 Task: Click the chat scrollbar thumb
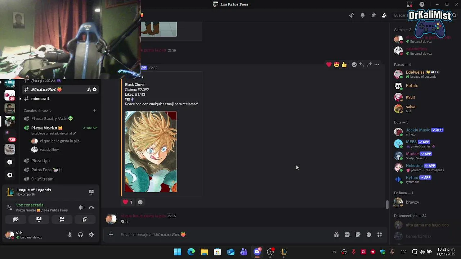(x=387, y=204)
